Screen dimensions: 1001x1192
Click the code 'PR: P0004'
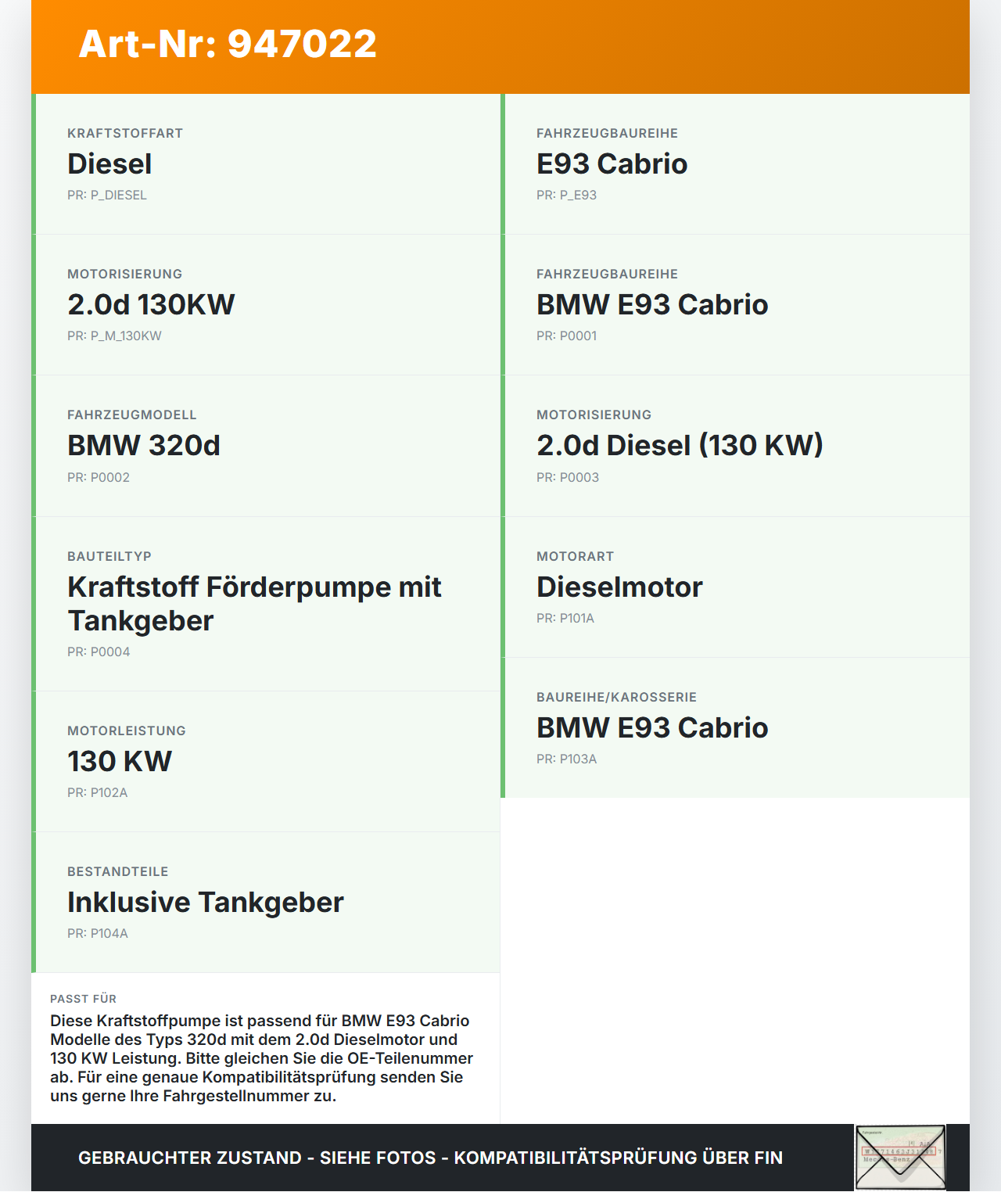pos(99,652)
